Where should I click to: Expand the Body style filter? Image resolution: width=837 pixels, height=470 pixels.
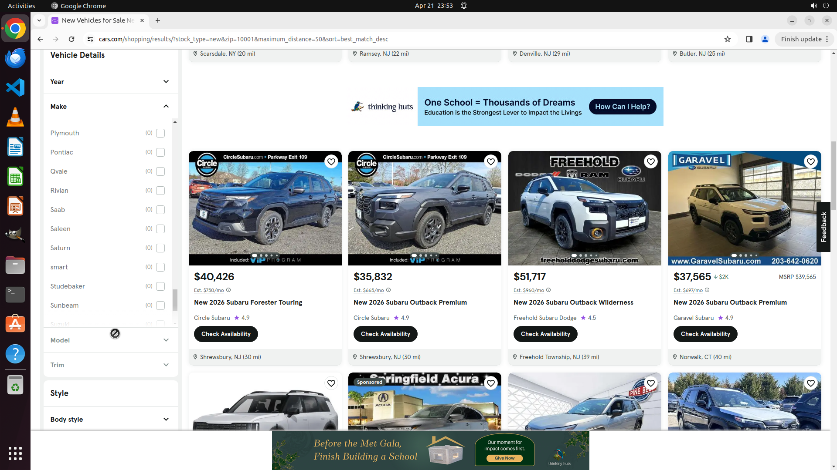[x=166, y=420]
